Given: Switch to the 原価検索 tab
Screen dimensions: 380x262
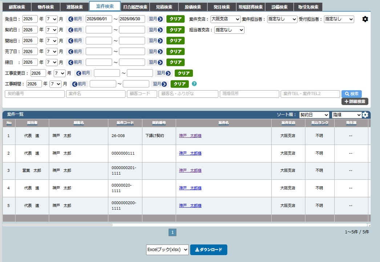Looking at the screenshot, I should (193, 7).
